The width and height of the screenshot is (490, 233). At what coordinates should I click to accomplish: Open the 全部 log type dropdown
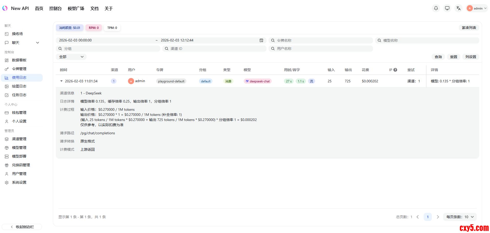(71, 57)
